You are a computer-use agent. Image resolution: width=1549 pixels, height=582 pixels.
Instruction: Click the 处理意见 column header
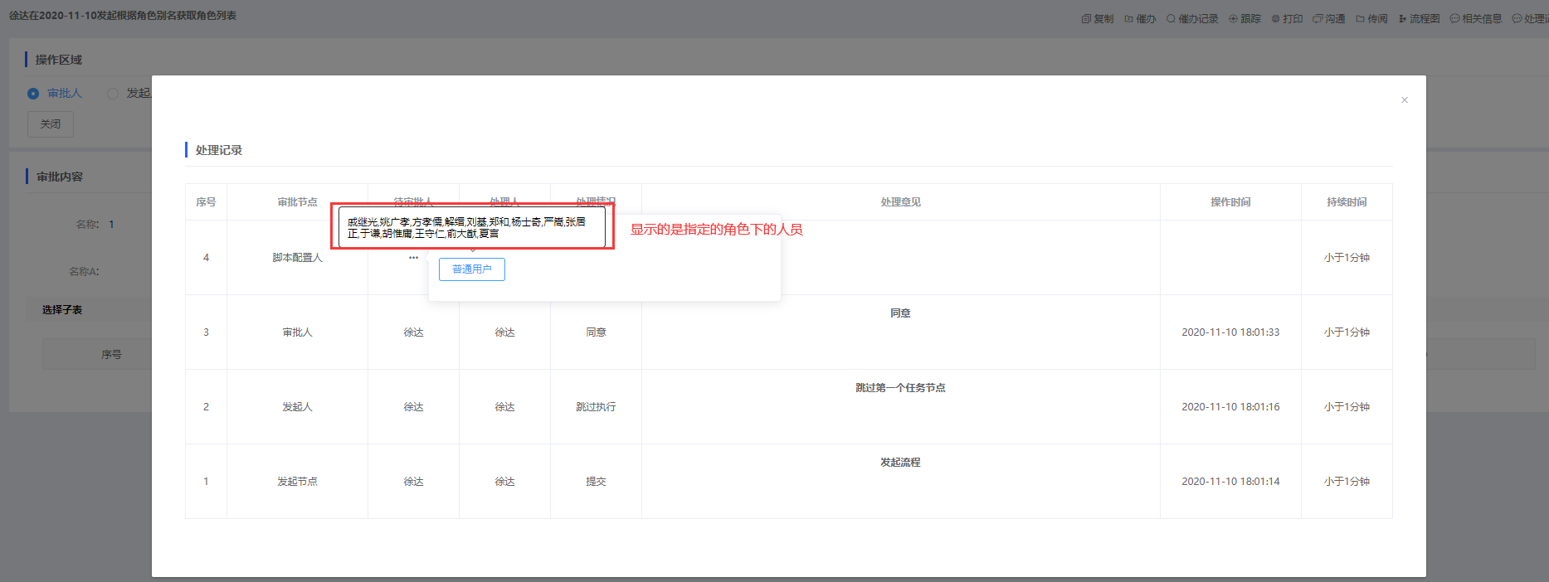[900, 202]
